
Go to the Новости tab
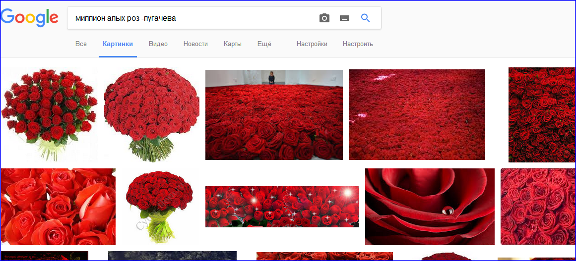tap(195, 44)
